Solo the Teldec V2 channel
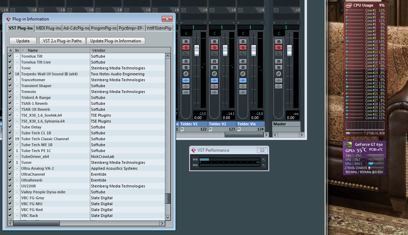The height and width of the screenshot is (235, 408). click(x=214, y=47)
